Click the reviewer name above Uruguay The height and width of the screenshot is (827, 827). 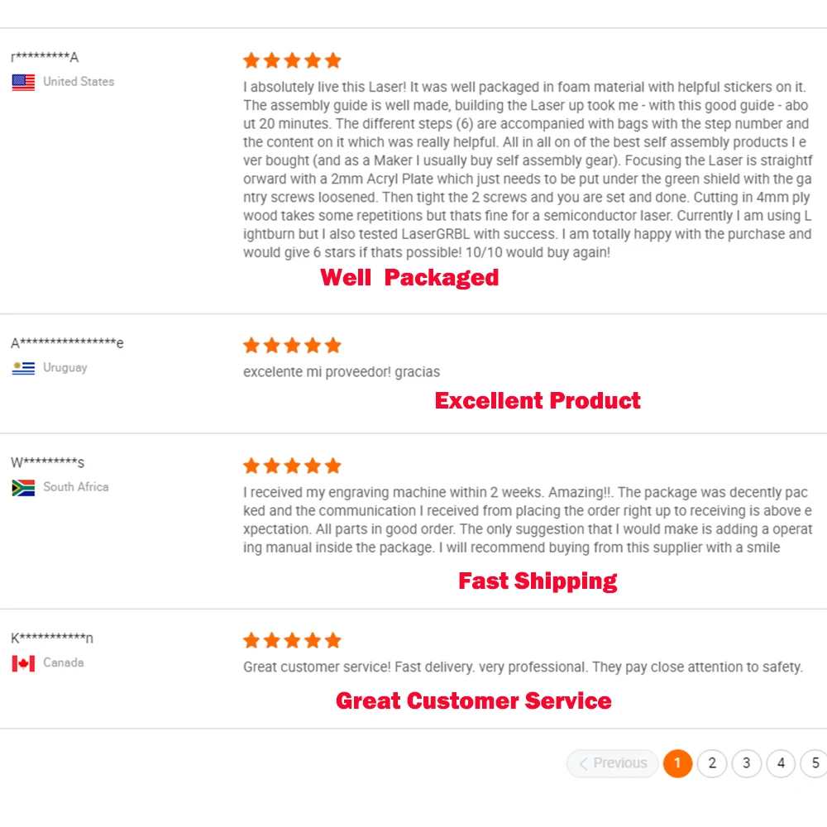67,343
